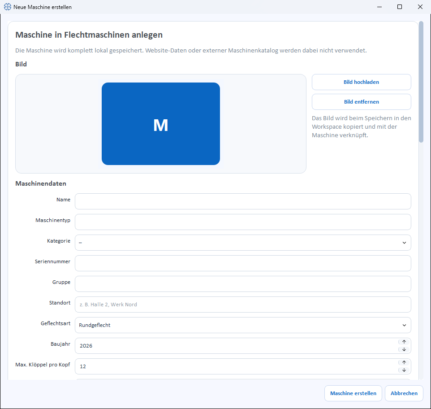This screenshot has height=409, width=431.
Task: Click into the Seriennummer field
Action: (x=243, y=263)
